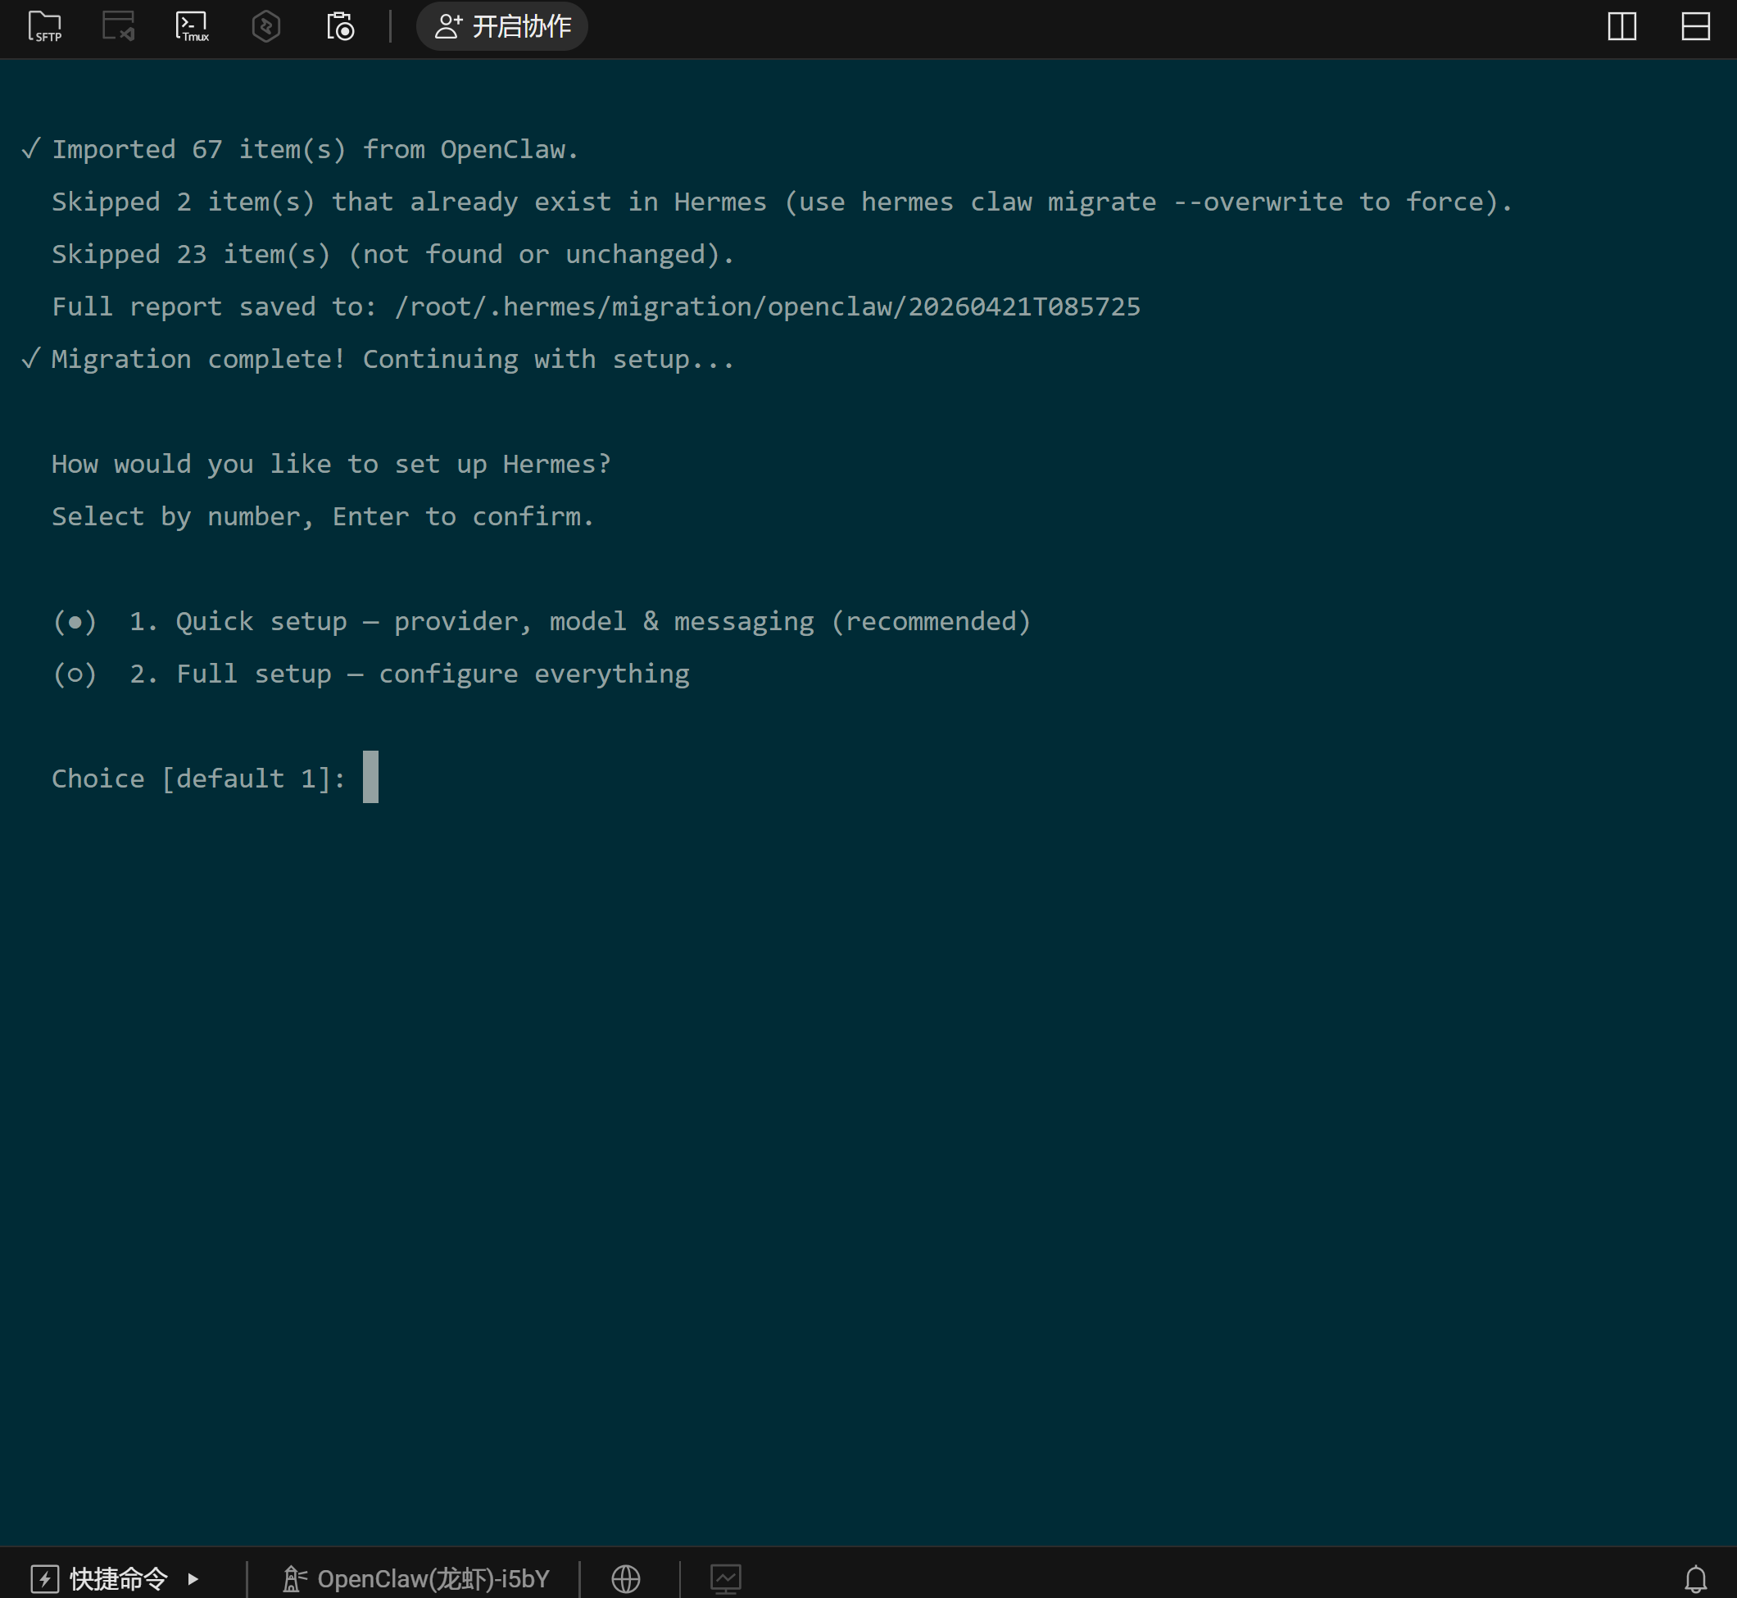Click 'Migration complete!' status line
Viewport: 1737px width, 1598px height.
pos(392,359)
